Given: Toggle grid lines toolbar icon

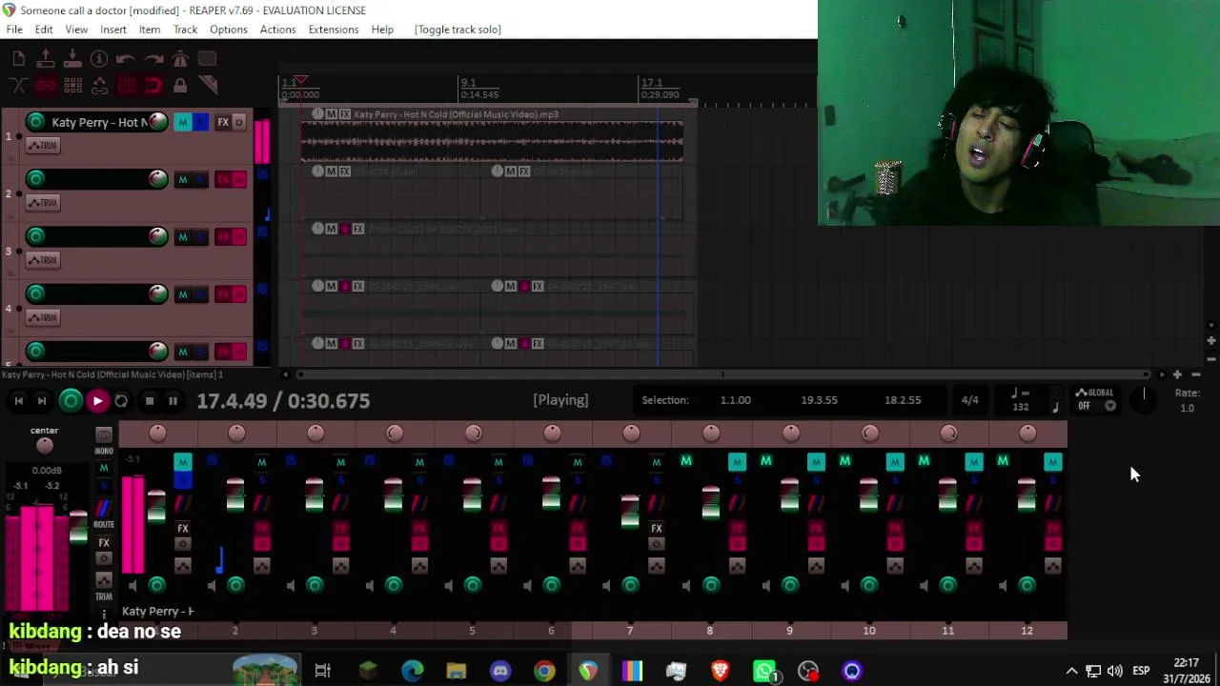Looking at the screenshot, I should click(x=126, y=86).
